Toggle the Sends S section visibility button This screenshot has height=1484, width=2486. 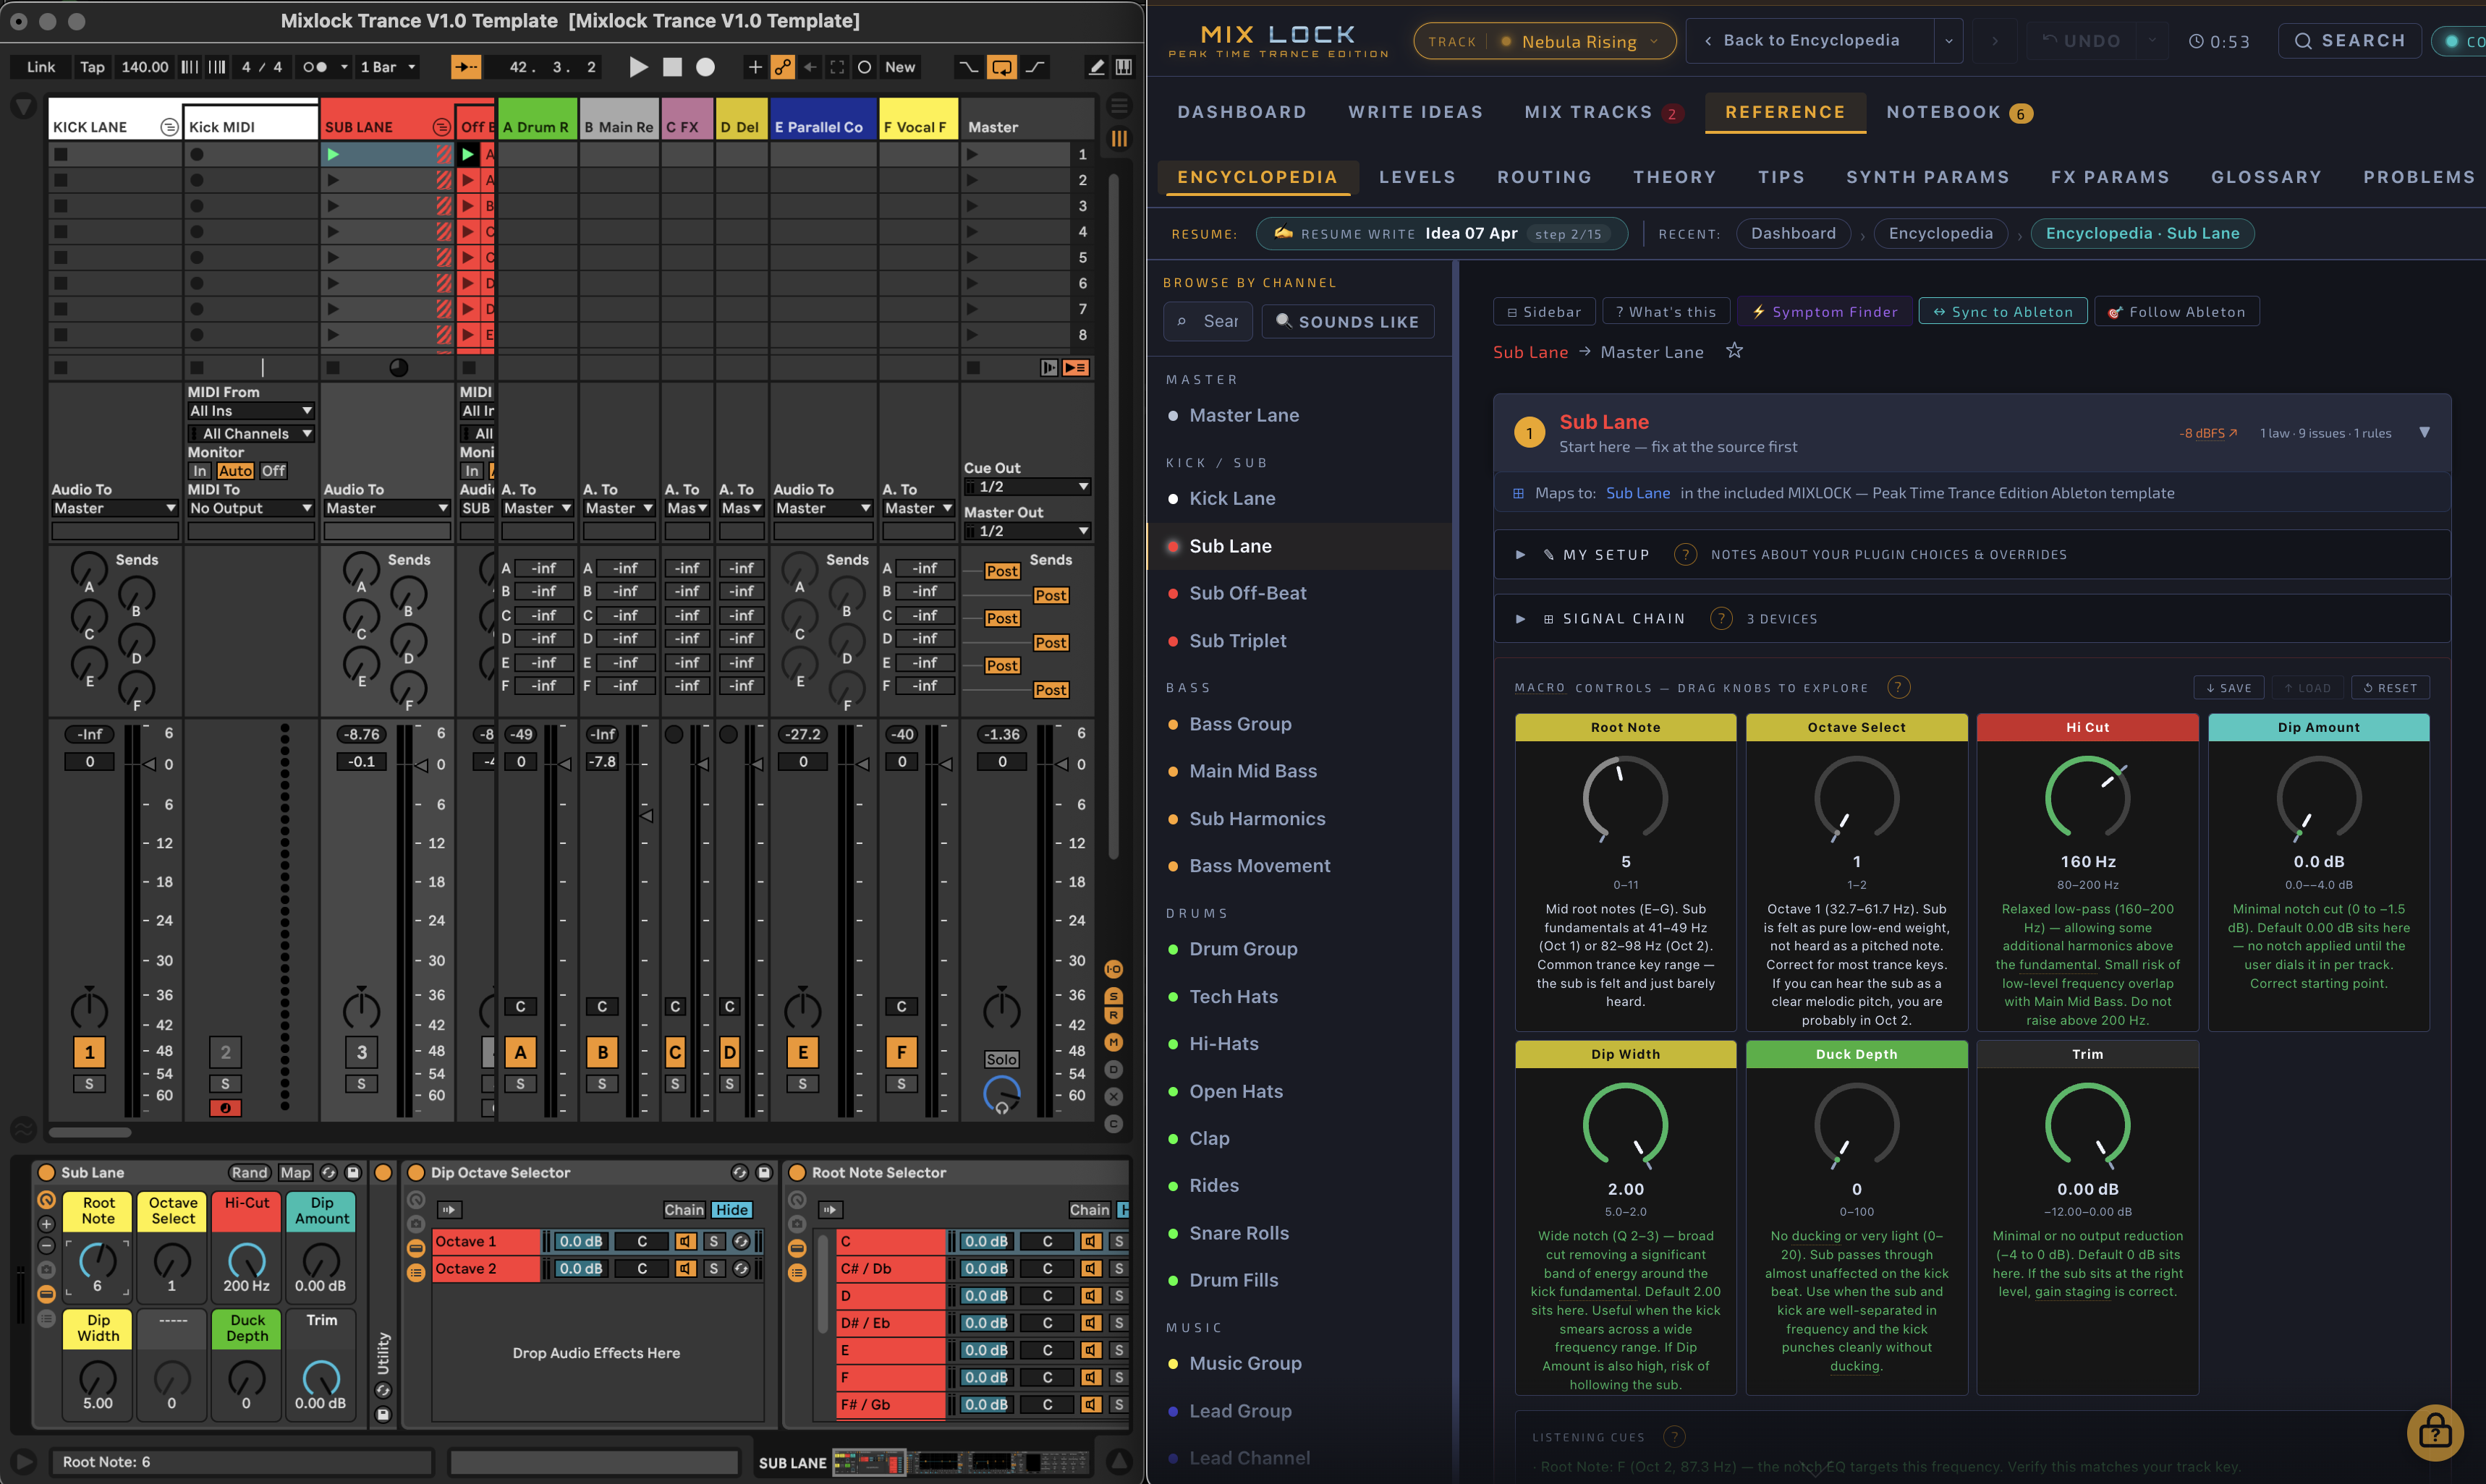tap(1113, 996)
